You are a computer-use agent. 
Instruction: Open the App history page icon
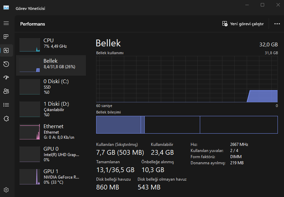click(x=6, y=64)
